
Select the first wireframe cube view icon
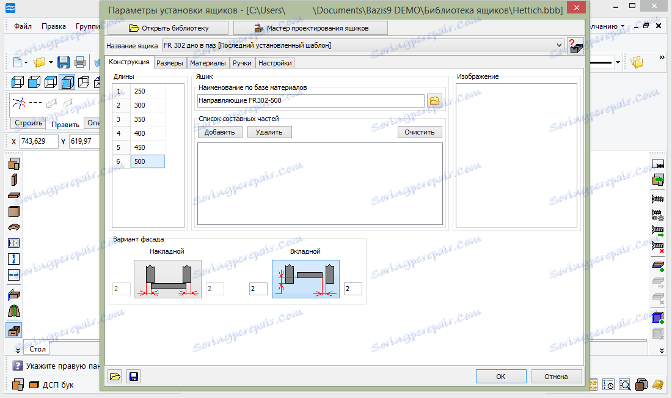tap(18, 81)
